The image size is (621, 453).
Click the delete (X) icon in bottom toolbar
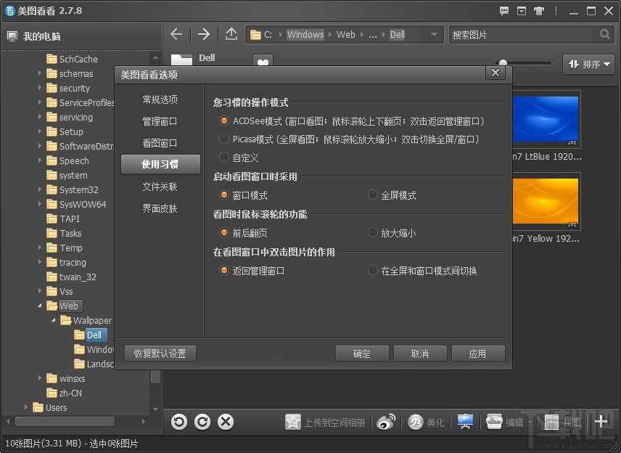pyautogui.click(x=226, y=421)
